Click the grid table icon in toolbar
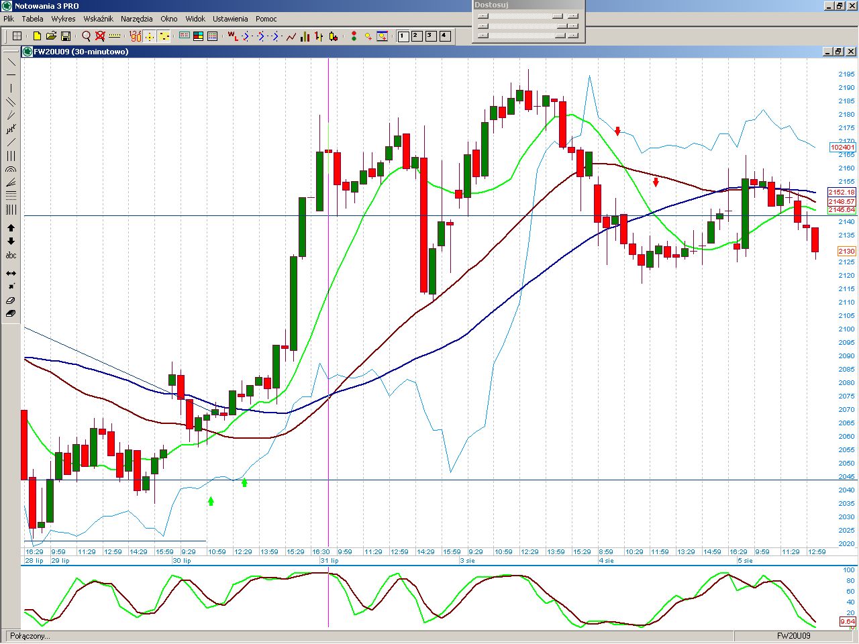Viewport: 859px width, 644px height. click(x=17, y=36)
